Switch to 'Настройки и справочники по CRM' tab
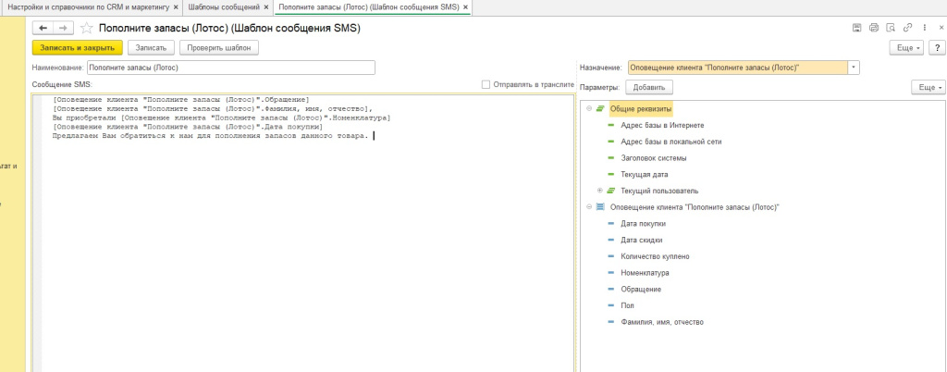This screenshot has width=947, height=372. (87, 6)
